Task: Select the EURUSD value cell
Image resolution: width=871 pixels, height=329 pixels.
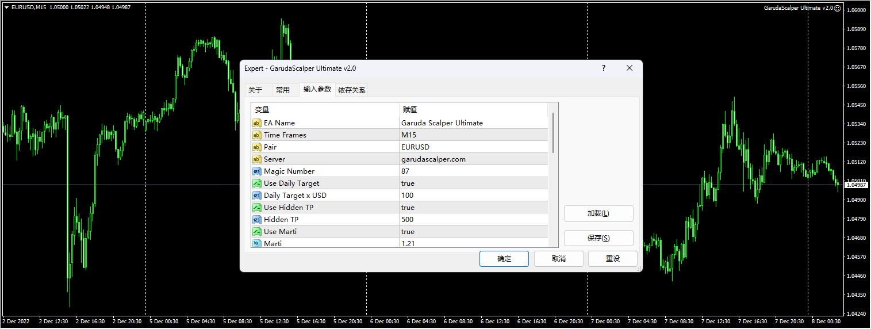Action: 473,147
